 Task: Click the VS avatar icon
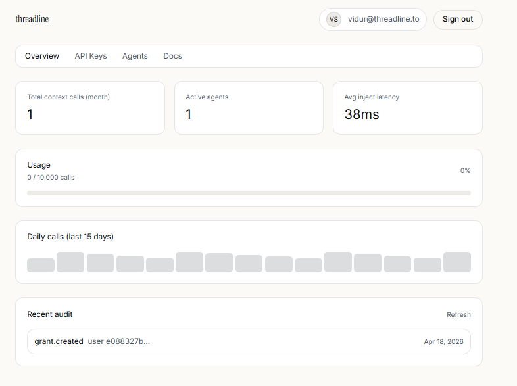click(x=333, y=20)
